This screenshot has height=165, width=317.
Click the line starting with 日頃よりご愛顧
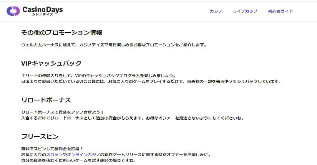point(151,81)
